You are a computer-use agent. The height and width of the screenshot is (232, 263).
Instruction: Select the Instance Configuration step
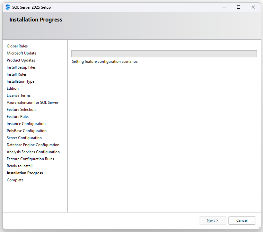pyautogui.click(x=26, y=123)
